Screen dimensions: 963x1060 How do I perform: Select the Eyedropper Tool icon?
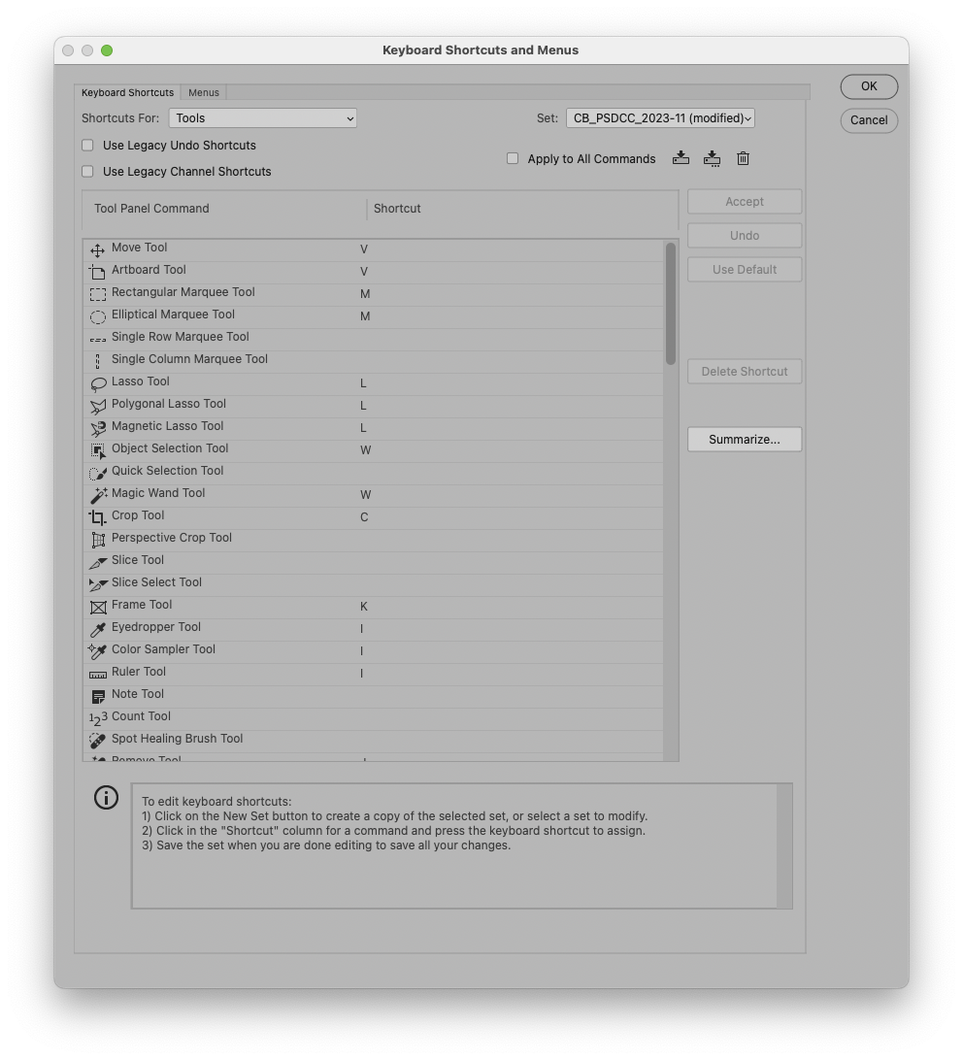click(x=97, y=629)
